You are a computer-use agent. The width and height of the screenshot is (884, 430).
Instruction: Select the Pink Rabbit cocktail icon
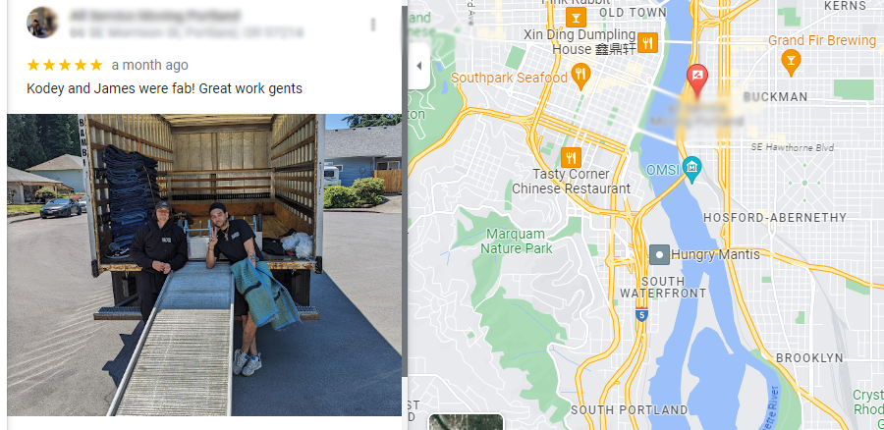pos(576,17)
